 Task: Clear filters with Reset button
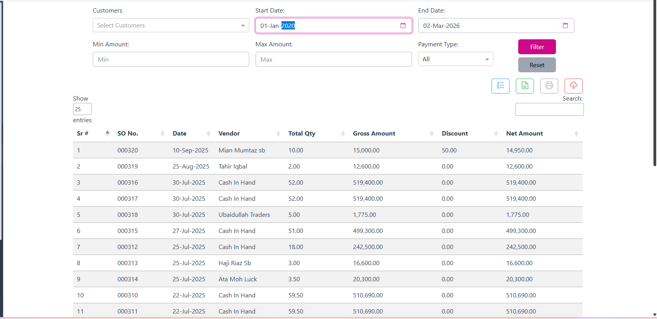tap(537, 65)
